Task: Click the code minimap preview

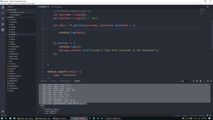Action: tap(204, 12)
